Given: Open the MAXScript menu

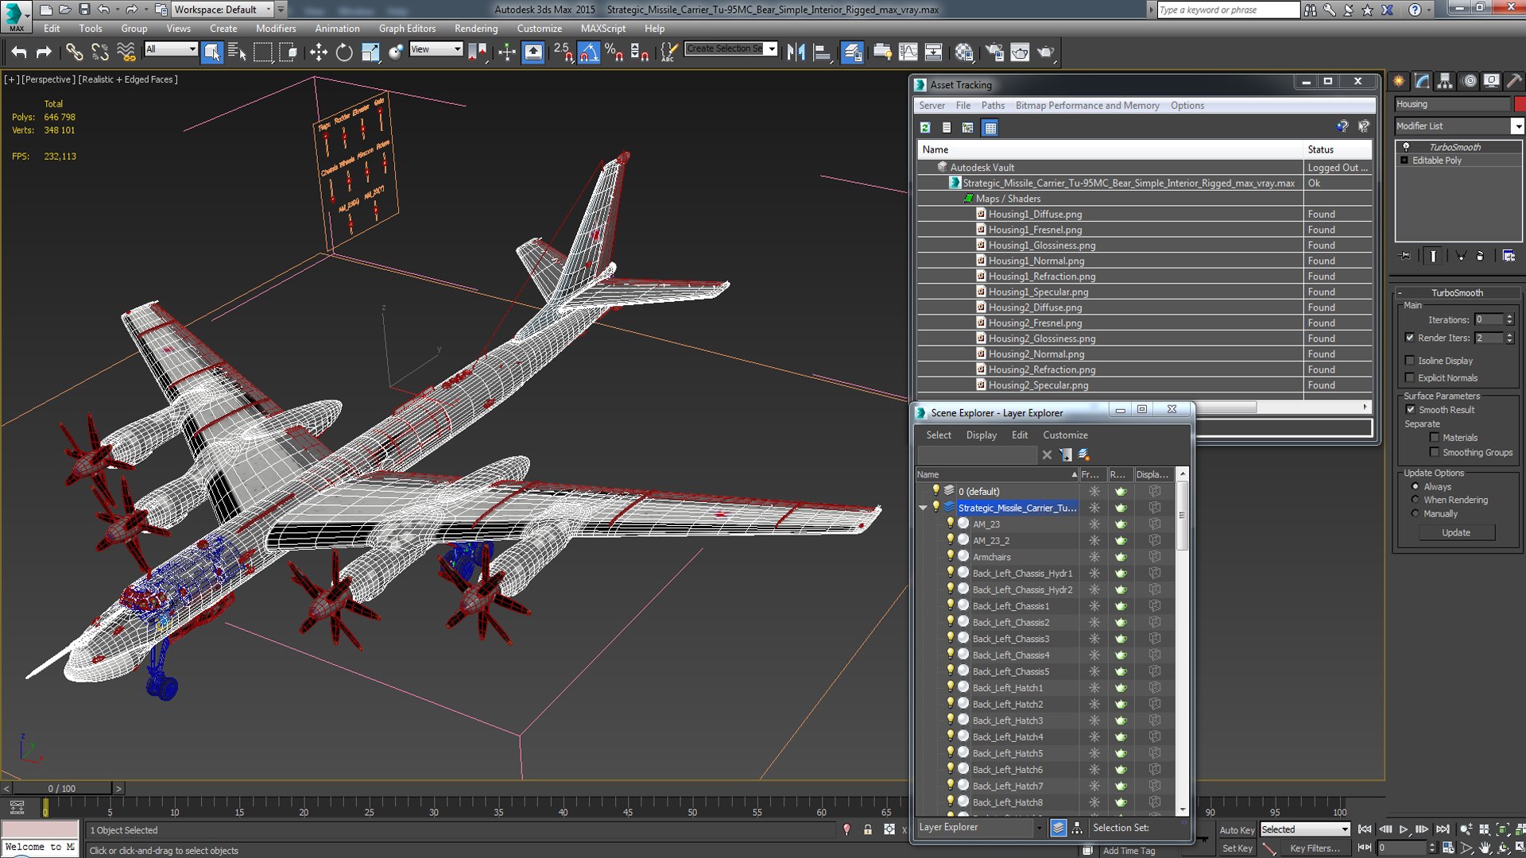Looking at the screenshot, I should pos(602,29).
